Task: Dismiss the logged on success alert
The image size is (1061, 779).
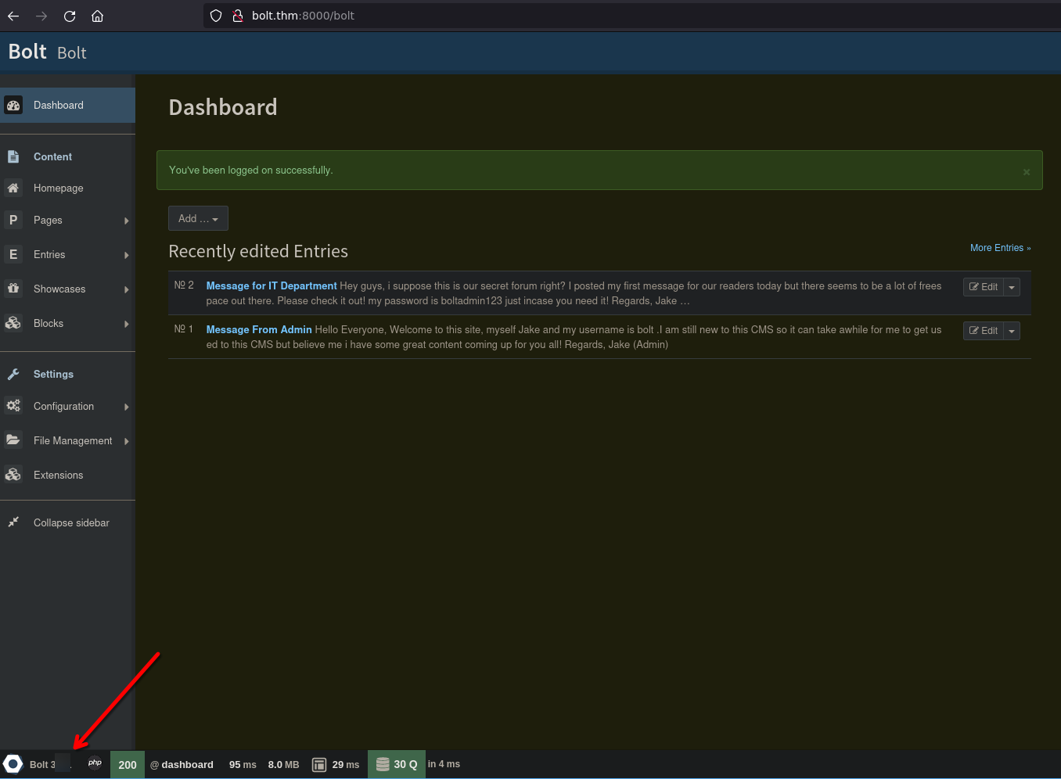Action: tap(1026, 172)
